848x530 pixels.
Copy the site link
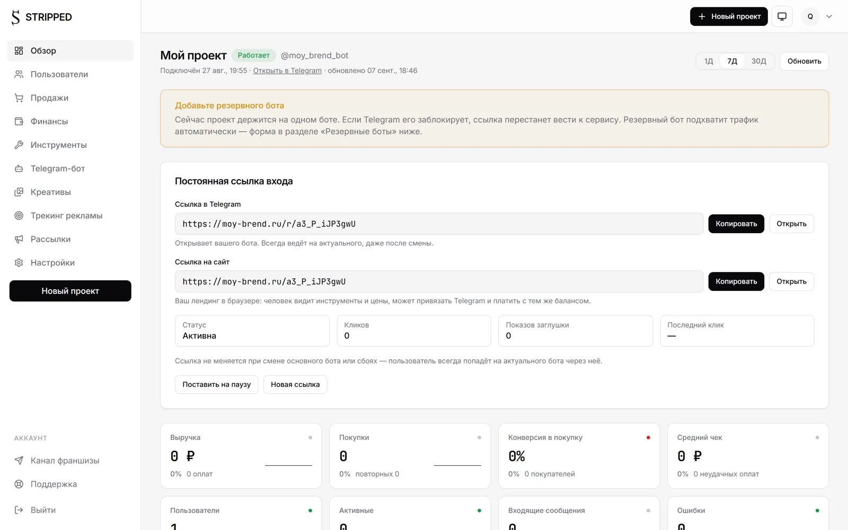(x=736, y=281)
